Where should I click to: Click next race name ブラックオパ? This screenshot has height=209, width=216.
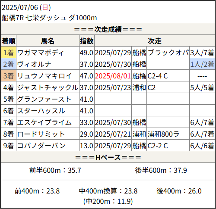[168, 53]
